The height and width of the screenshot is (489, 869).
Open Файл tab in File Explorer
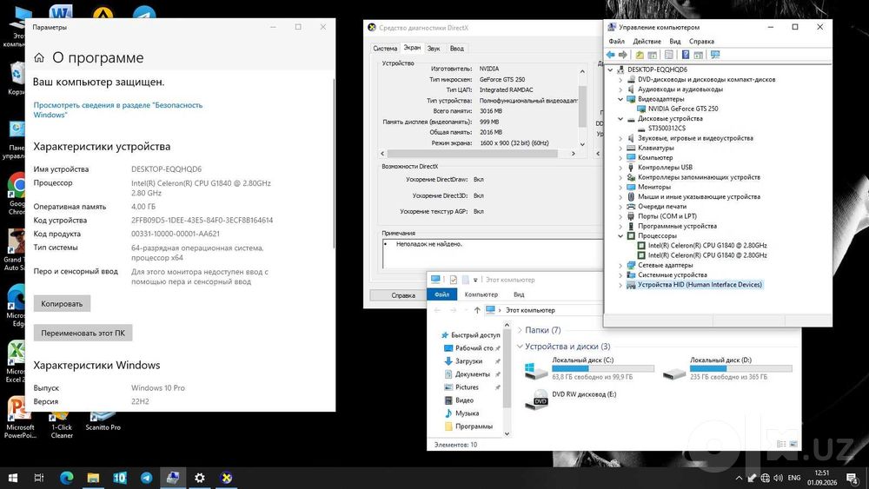pyautogui.click(x=441, y=294)
